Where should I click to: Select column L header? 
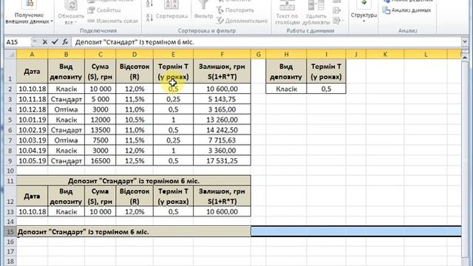pos(426,54)
